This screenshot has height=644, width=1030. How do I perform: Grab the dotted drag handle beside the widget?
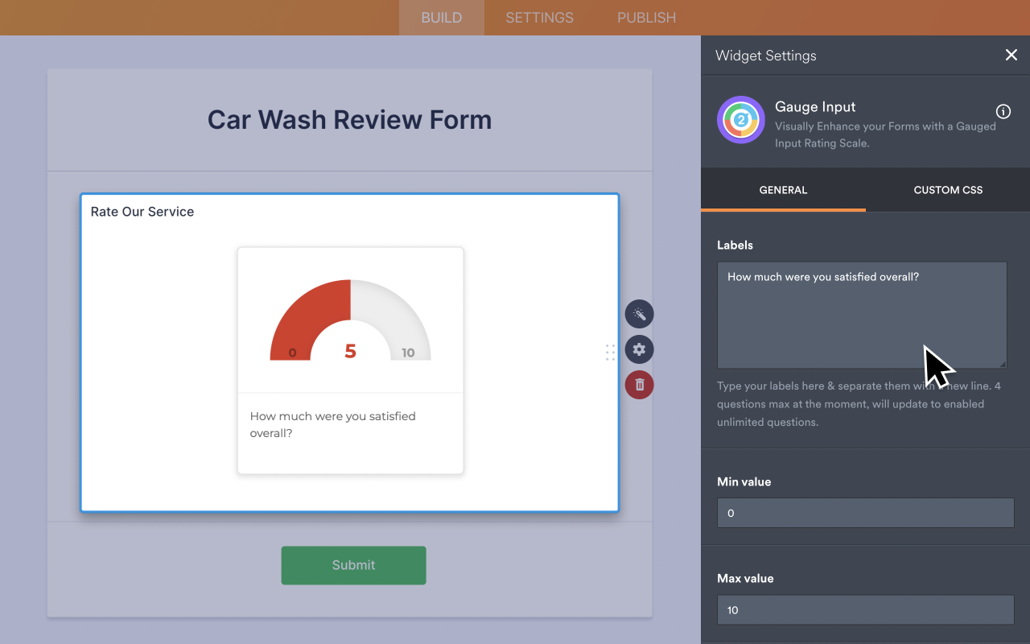coord(610,353)
